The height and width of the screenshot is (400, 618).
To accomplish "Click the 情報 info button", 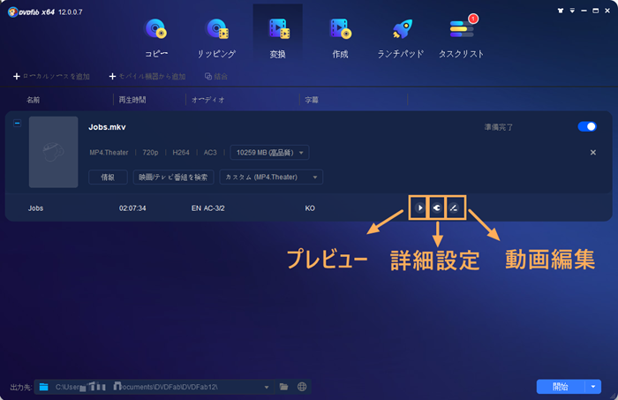I will (108, 177).
